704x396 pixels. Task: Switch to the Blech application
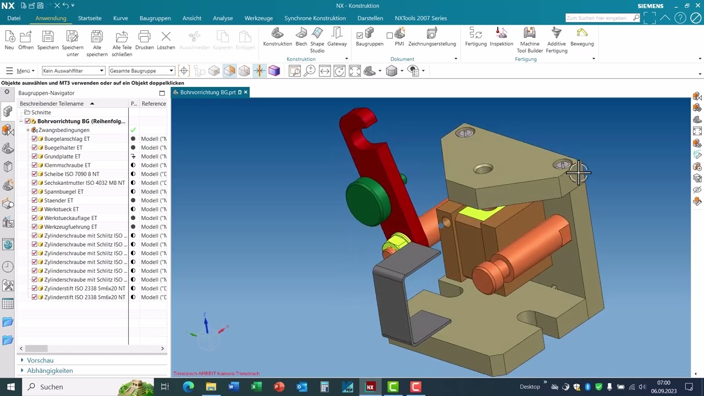pos(301,37)
